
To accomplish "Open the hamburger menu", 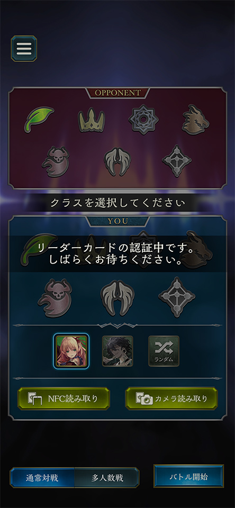I will [x=24, y=49].
